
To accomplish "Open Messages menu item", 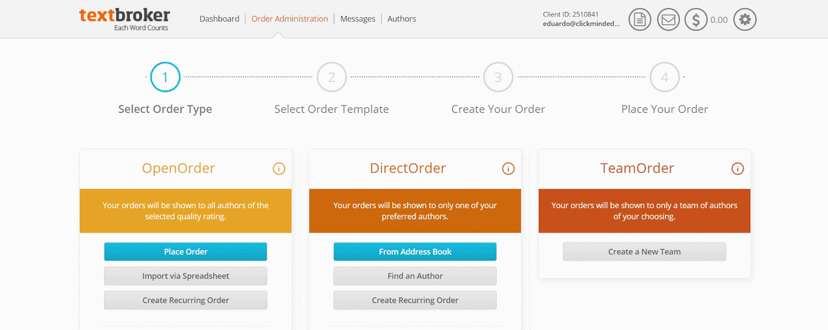I will 358,19.
